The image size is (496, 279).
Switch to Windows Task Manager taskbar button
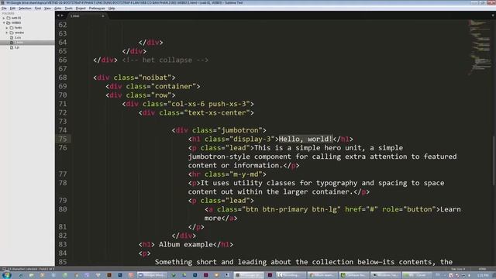coord(386,275)
